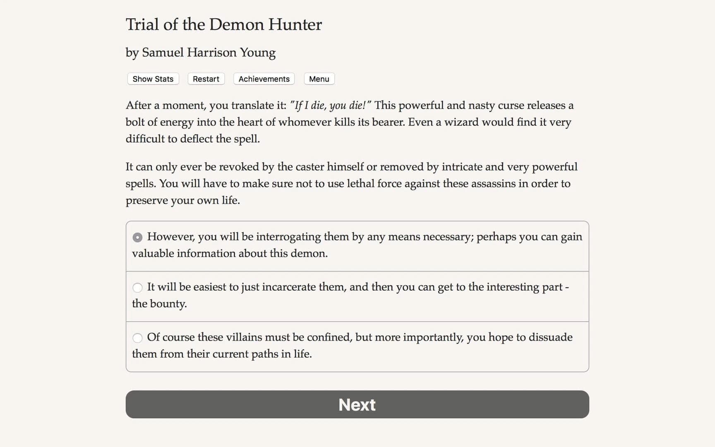This screenshot has width=715, height=447.
Task: Pick the dissuade villains option
Action: [137, 338]
